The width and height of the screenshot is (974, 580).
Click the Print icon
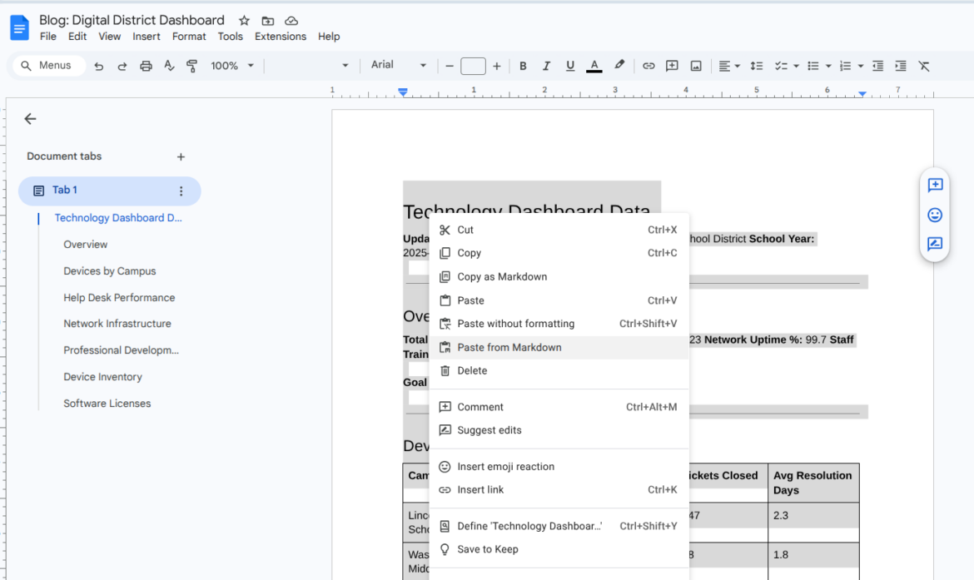tap(146, 66)
